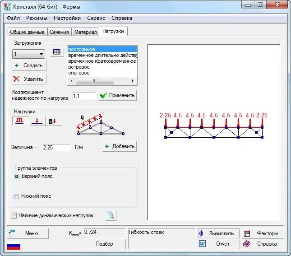291x256 pixels.
Task: Select the concentrated nodal load icon
Action: click(37, 121)
